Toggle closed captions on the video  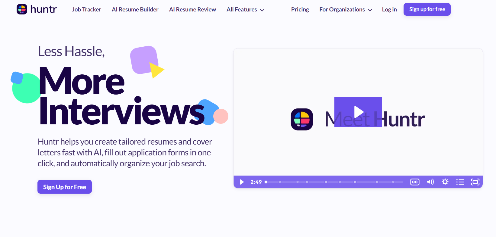pos(415,182)
